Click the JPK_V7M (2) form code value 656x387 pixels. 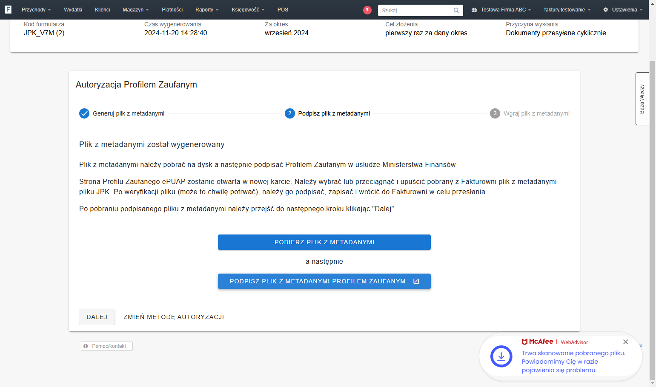(x=44, y=33)
